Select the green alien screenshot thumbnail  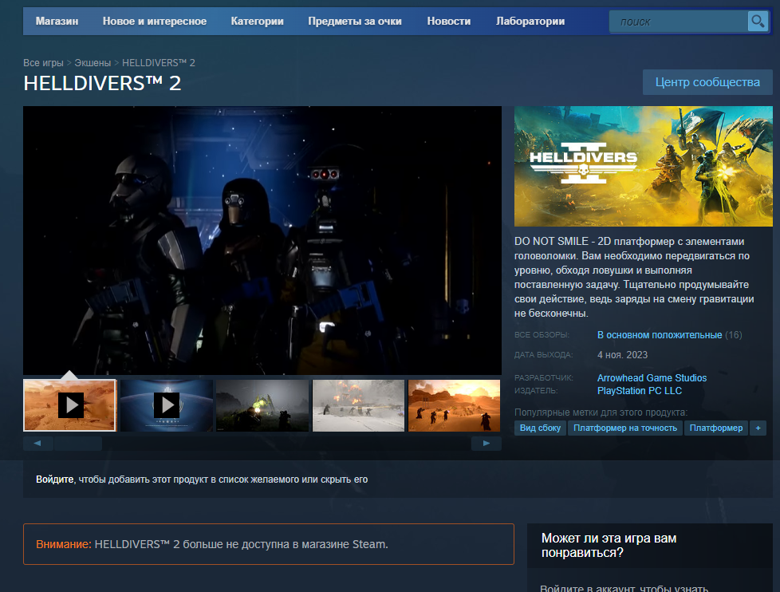tap(262, 405)
